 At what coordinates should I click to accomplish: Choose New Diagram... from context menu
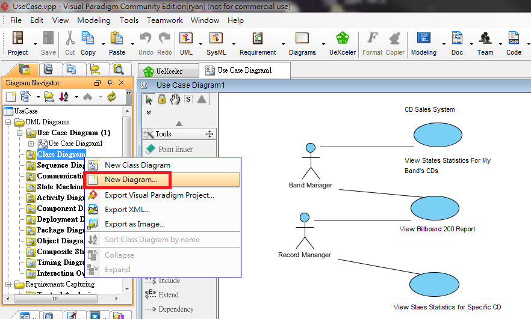click(x=163, y=180)
